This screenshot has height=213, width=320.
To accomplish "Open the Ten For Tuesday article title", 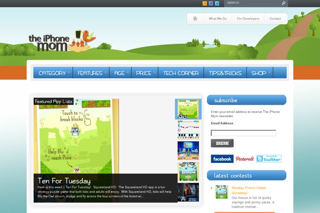I will (64, 181).
